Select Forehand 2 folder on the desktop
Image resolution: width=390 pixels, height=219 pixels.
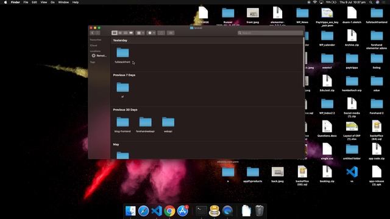click(377, 106)
